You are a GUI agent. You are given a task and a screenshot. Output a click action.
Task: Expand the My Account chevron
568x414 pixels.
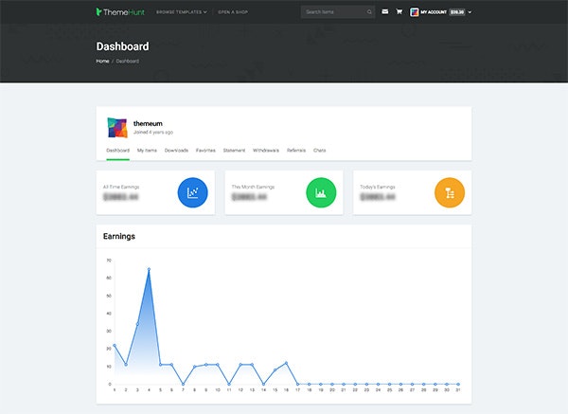click(470, 12)
